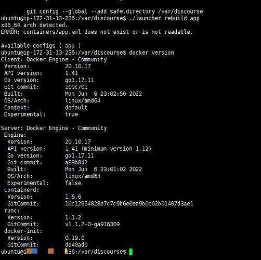The image size is (261, 260).
Task: Click the green terminal cursor block
Action: coord(130,252)
